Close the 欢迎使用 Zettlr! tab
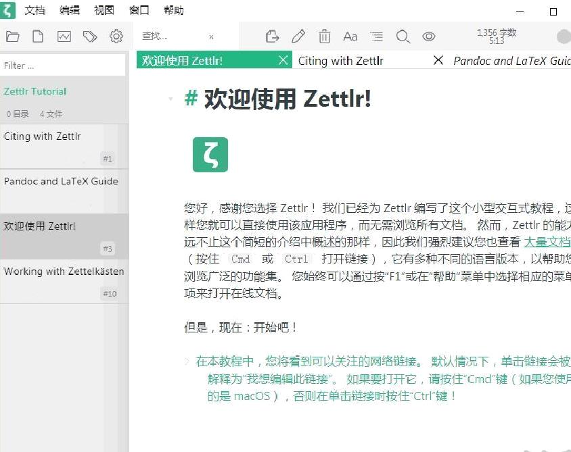This screenshot has height=452, width=571. (283, 60)
